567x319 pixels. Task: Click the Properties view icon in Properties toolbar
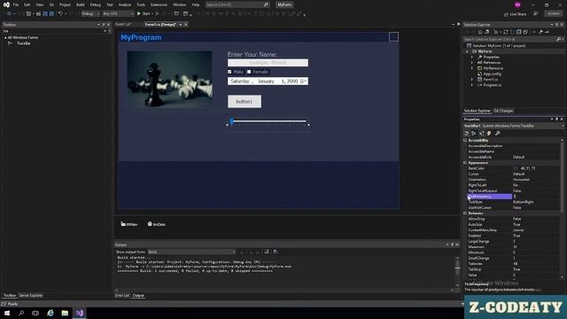(482, 134)
